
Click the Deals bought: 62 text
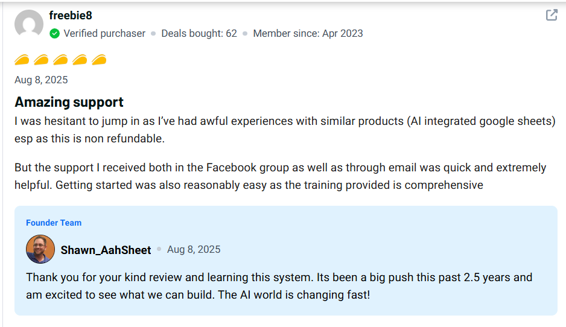[199, 34]
